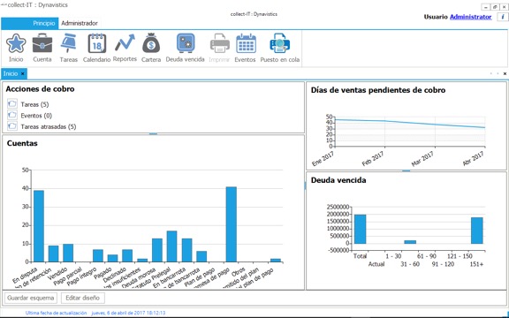Click folder icon next to Eventos (0)

(x=12, y=115)
